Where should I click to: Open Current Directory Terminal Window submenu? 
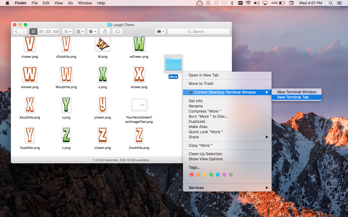[227, 92]
